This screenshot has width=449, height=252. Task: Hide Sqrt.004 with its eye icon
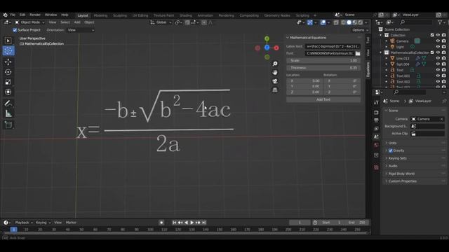click(438, 64)
